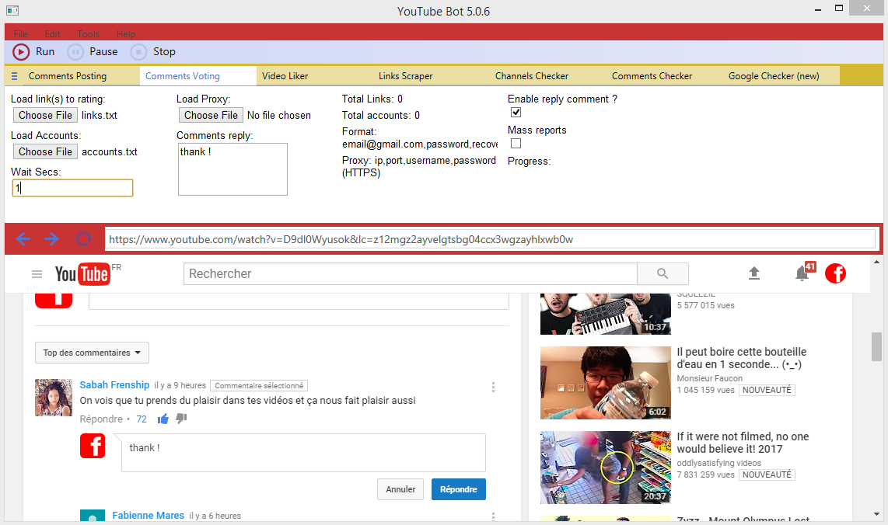Open the If it were not filmed title
The width and height of the screenshot is (888, 525).
tap(743, 443)
